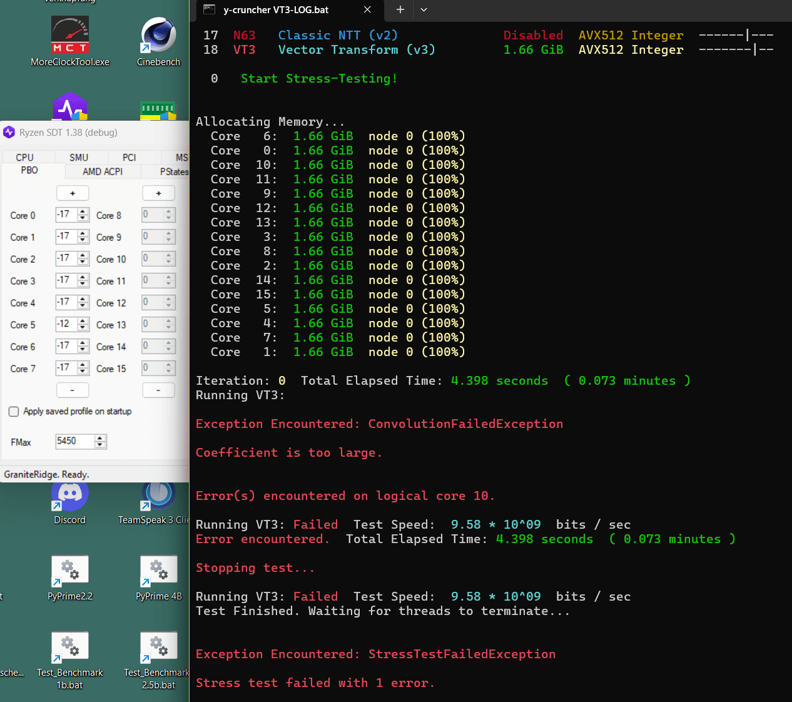792x702 pixels.
Task: Expand the terminal profile dropdown chevron
Action: (424, 9)
